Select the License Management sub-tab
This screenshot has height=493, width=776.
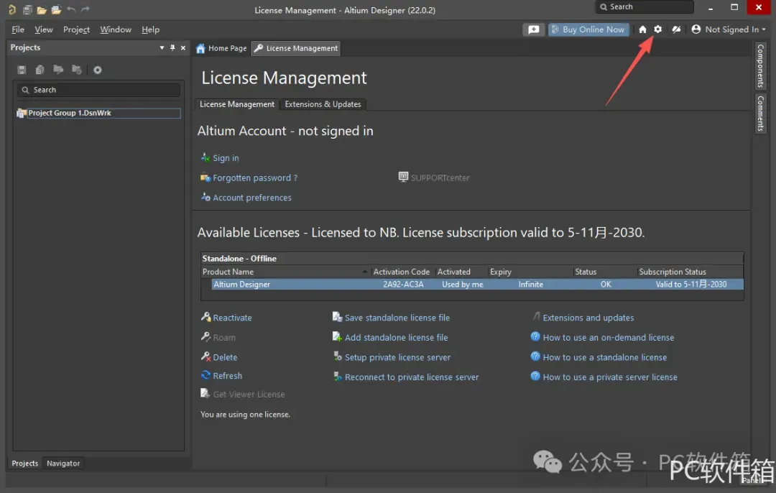click(x=236, y=104)
